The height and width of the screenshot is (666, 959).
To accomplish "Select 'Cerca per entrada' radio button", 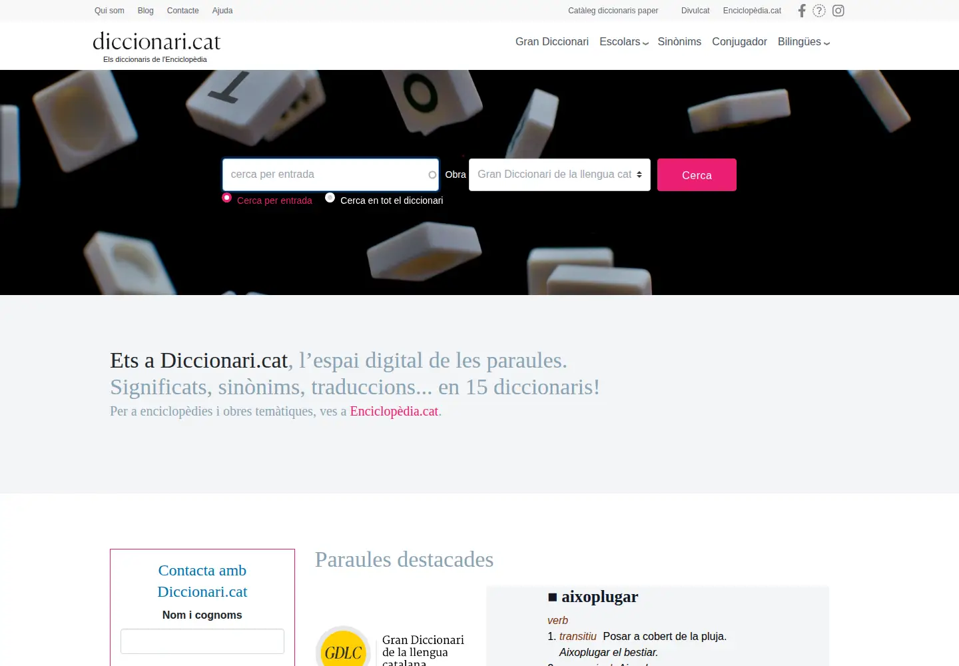I will [226, 198].
